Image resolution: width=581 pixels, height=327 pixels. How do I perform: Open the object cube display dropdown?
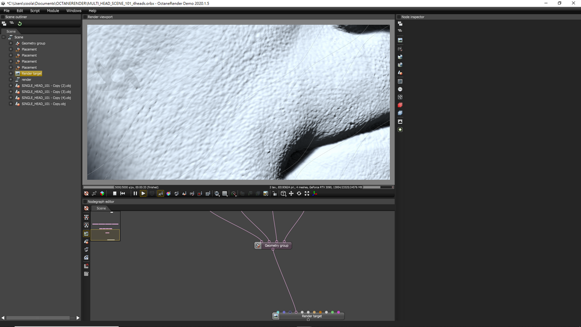point(284,193)
